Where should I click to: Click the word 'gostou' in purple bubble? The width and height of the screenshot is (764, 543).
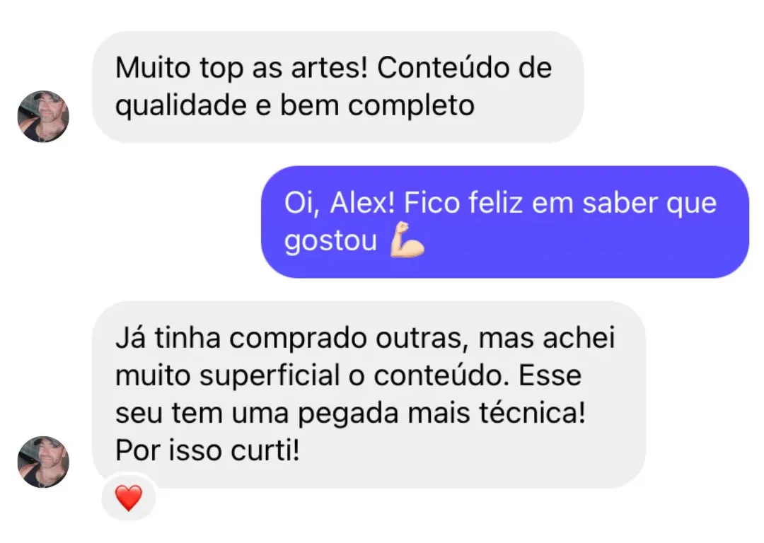coord(331,242)
